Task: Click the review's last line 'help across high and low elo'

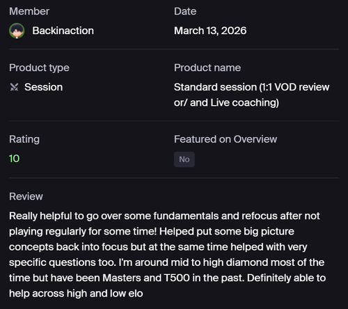Action: click(x=76, y=294)
